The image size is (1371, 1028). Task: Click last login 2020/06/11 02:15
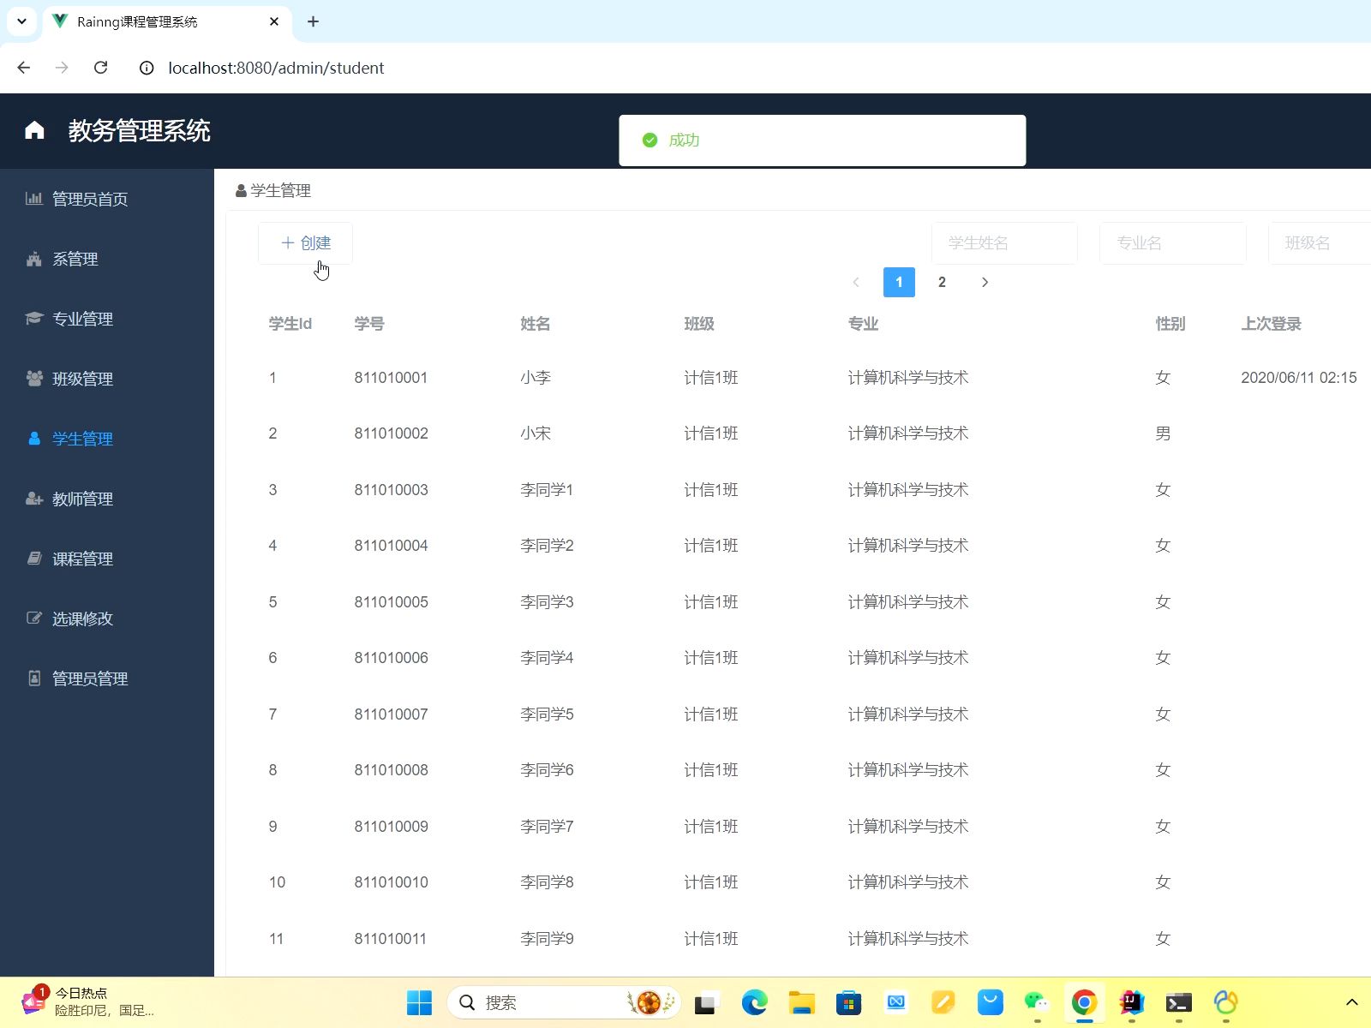(x=1298, y=378)
